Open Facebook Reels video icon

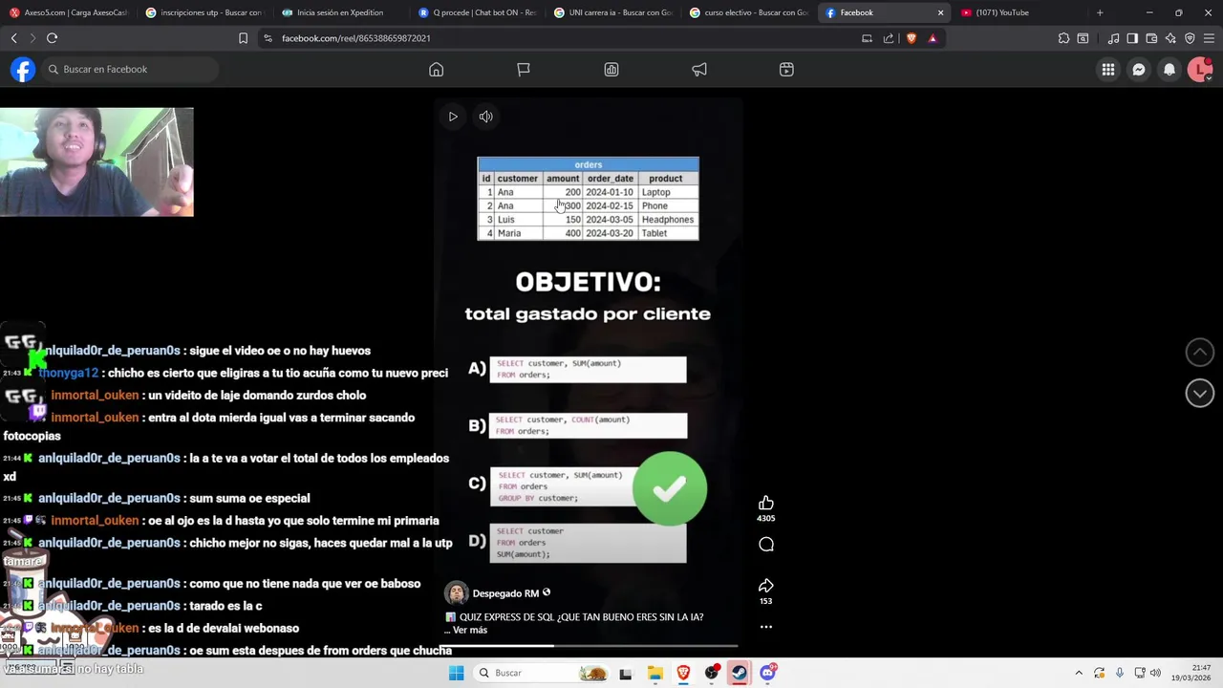pos(786,70)
